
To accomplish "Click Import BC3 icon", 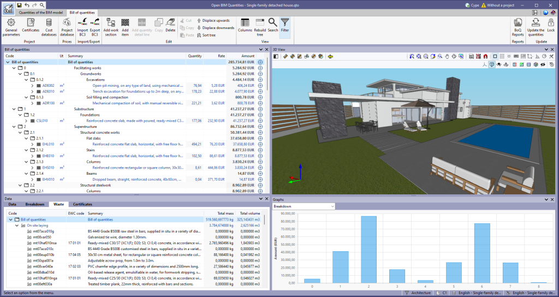I will 82,26.
